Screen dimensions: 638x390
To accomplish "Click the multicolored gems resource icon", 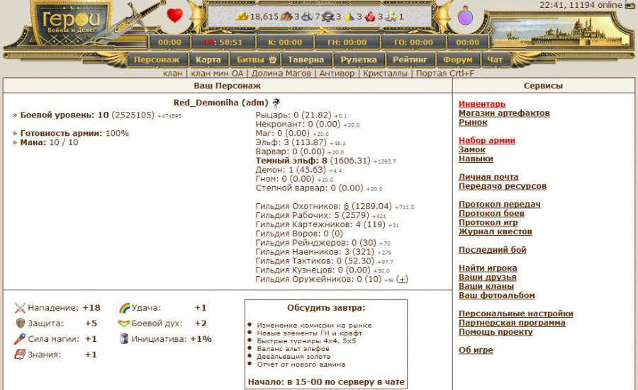I will 391,17.
